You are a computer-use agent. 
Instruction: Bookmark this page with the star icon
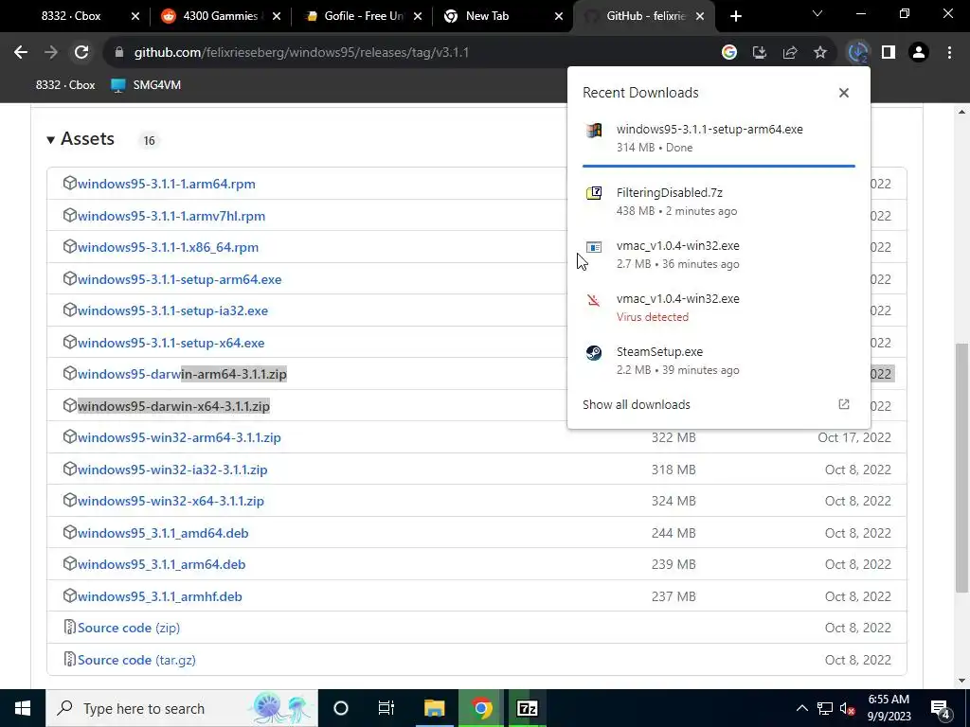tap(820, 53)
